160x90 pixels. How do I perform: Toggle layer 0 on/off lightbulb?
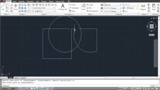33,11
